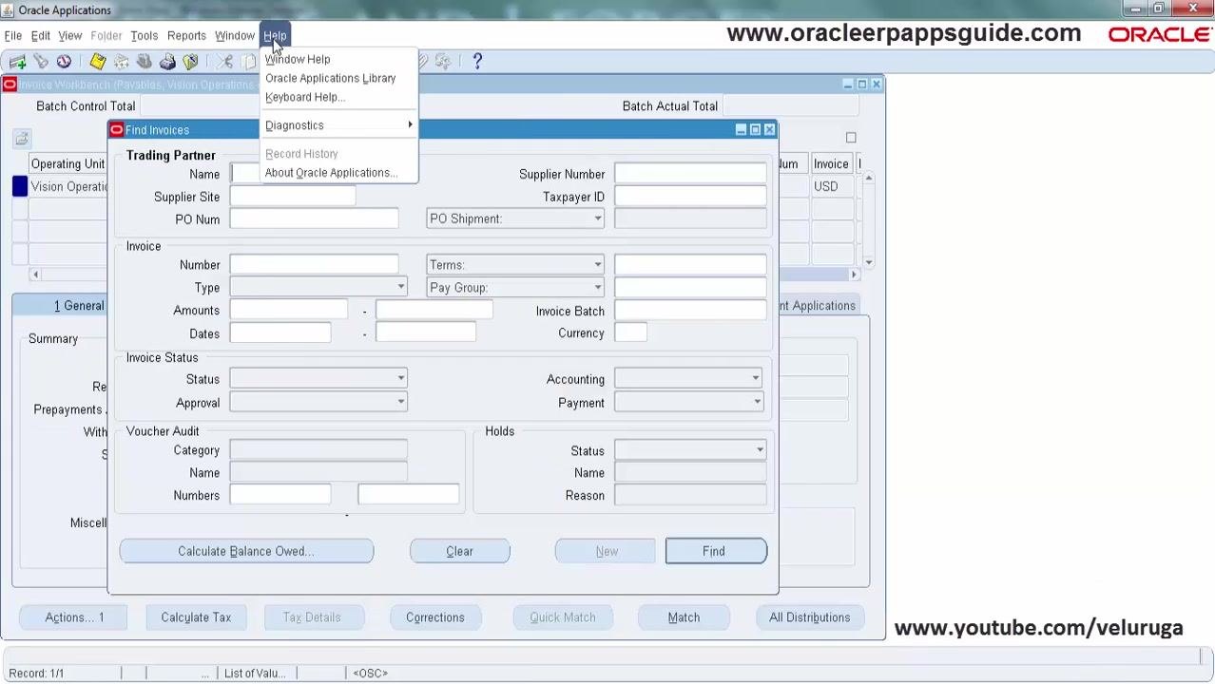Open the File menu
This screenshot has width=1215, height=684.
click(13, 36)
